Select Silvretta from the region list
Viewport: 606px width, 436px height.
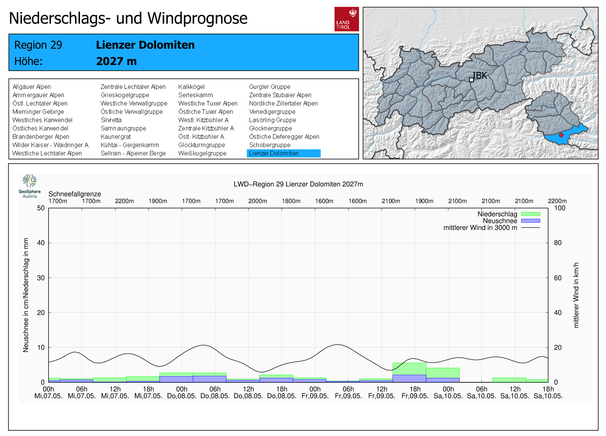click(x=111, y=120)
